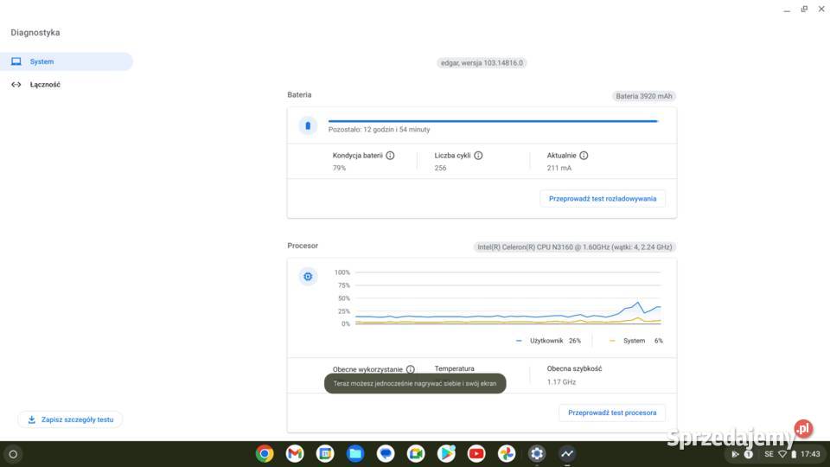
Task: Show info for Kondycja baterii
Action: pyautogui.click(x=390, y=155)
